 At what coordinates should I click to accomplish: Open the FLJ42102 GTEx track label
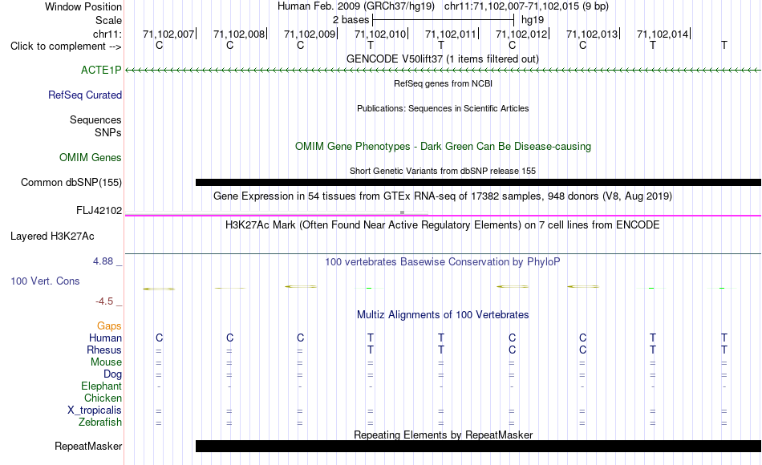(99, 210)
